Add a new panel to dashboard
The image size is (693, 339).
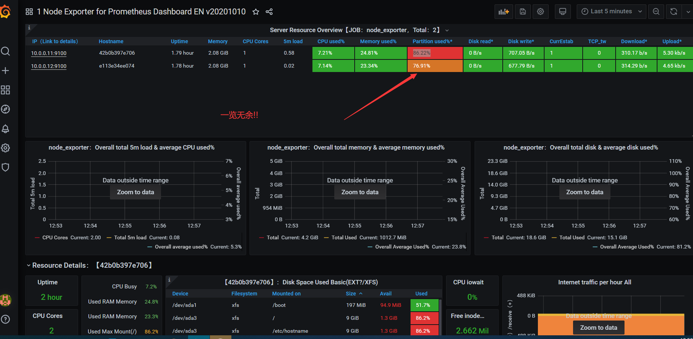(x=503, y=12)
